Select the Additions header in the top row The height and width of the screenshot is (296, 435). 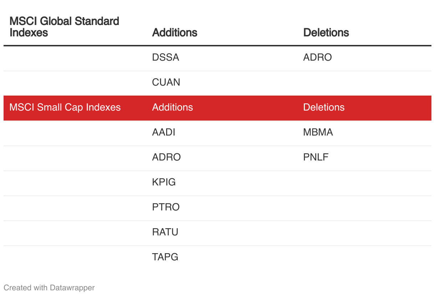pos(175,32)
